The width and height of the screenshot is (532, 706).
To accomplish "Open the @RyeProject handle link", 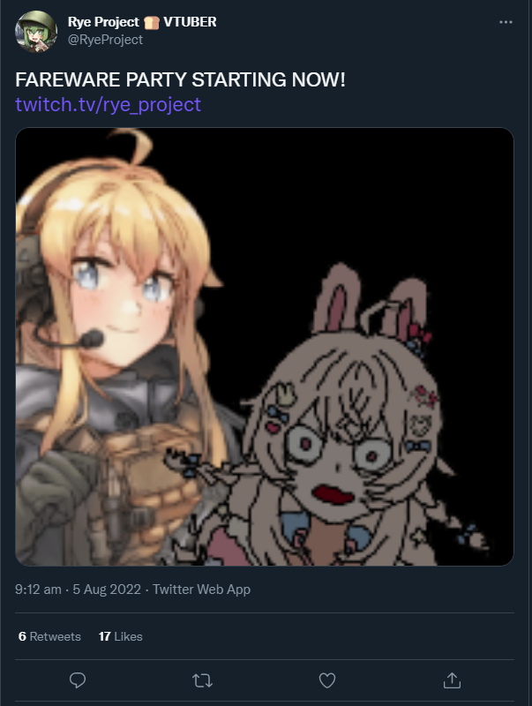I will click(105, 40).
